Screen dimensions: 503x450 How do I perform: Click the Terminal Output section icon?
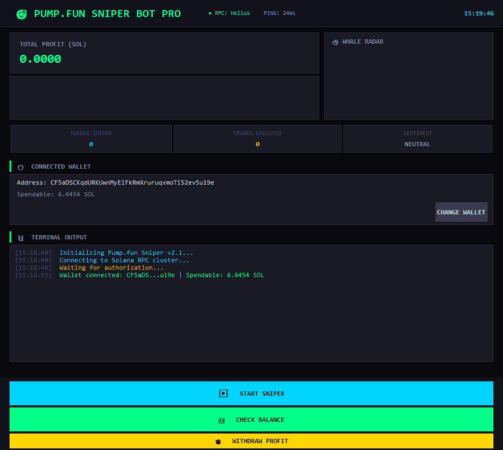21,238
